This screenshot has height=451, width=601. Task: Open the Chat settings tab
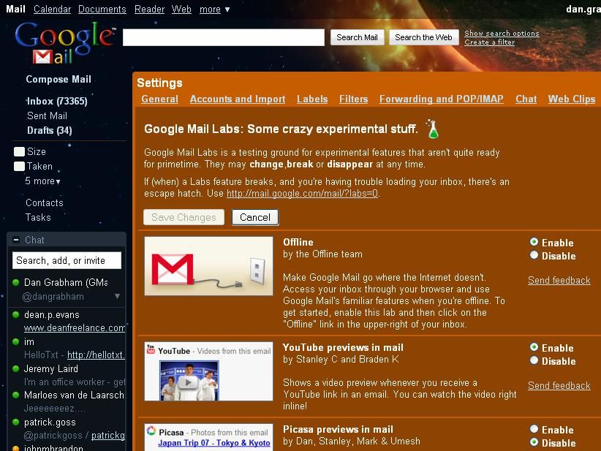526,99
